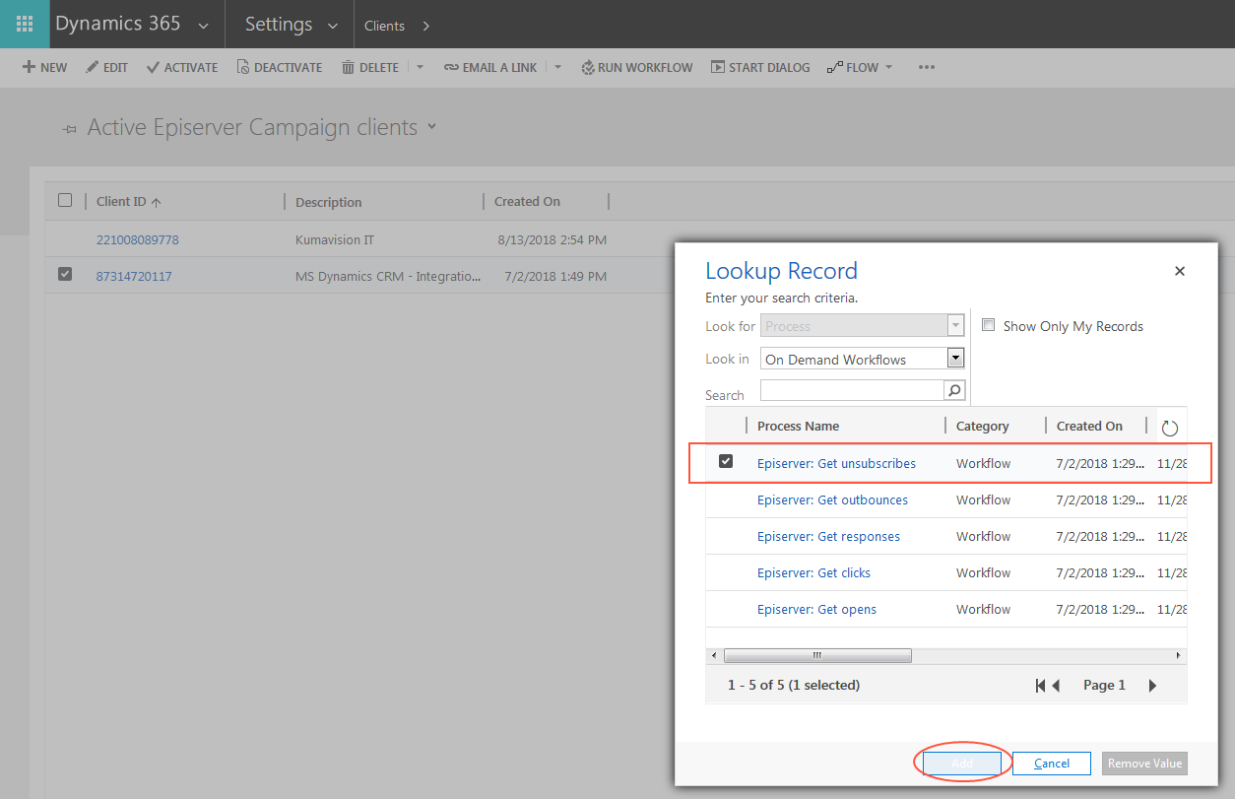Open the FLOW dropdown menu
Image resolution: width=1235 pixels, height=799 pixels.
[860, 67]
